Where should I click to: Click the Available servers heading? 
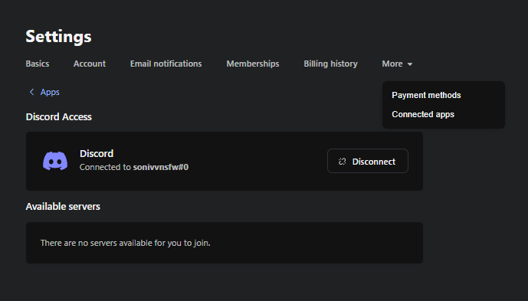point(63,206)
